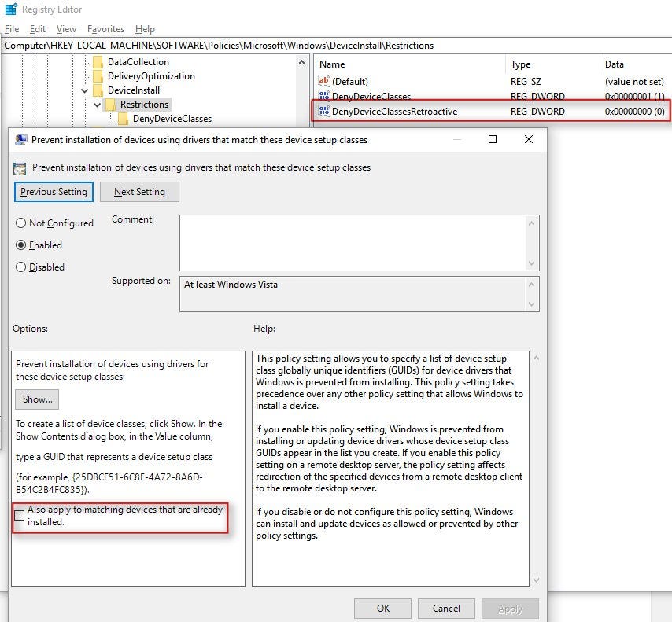Select the Restrictions tree label

tap(144, 105)
